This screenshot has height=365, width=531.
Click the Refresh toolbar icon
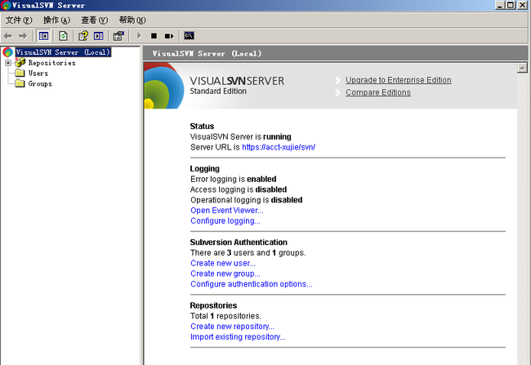tap(63, 36)
